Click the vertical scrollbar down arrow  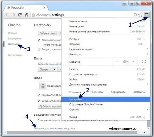(149, 128)
